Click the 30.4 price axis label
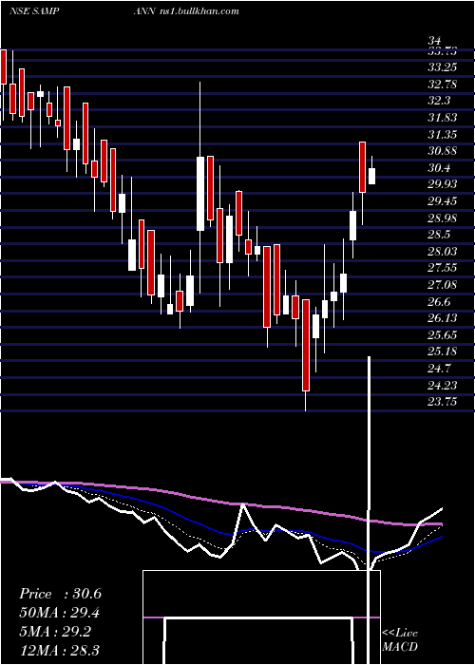Screen dimensions: 475x665 (x=439, y=168)
